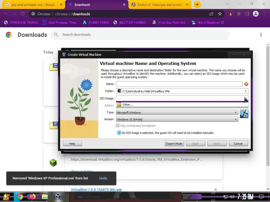Show hidden system tray icons chevron

pyautogui.click(x=219, y=197)
